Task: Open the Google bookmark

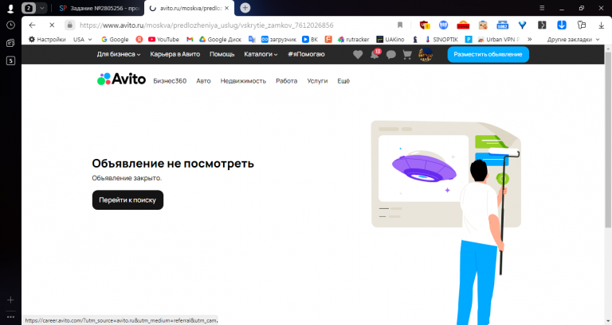Action: pyautogui.click(x=115, y=39)
